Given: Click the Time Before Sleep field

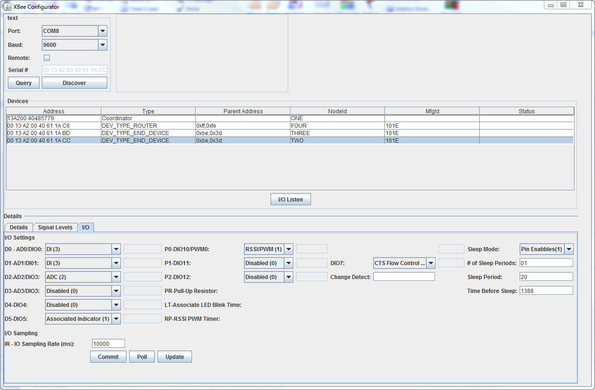Looking at the screenshot, I should tap(546, 291).
